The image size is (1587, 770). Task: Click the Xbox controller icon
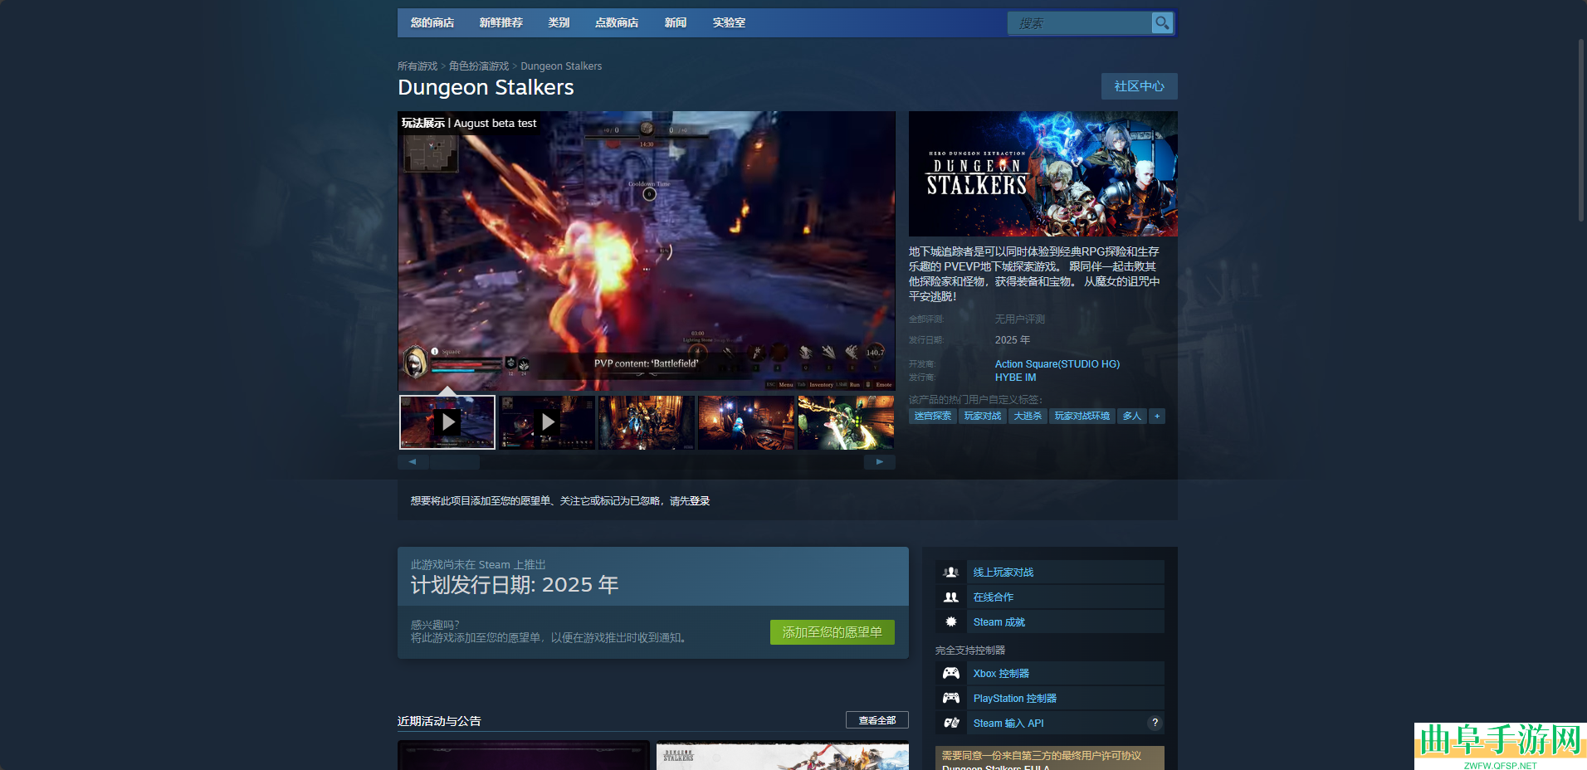(951, 674)
